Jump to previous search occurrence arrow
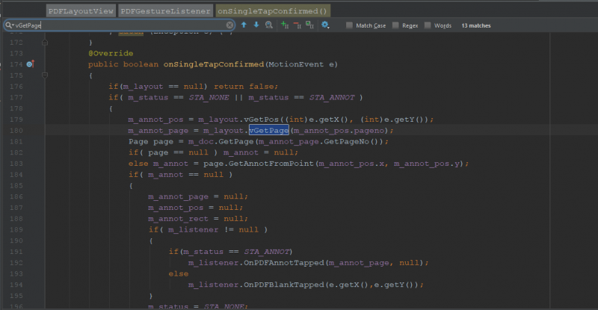This screenshot has height=310, width=598. tap(244, 25)
